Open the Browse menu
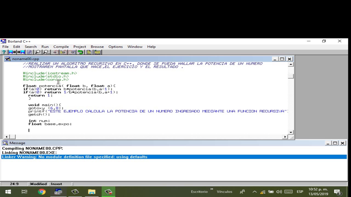The image size is (351, 197). point(97,47)
